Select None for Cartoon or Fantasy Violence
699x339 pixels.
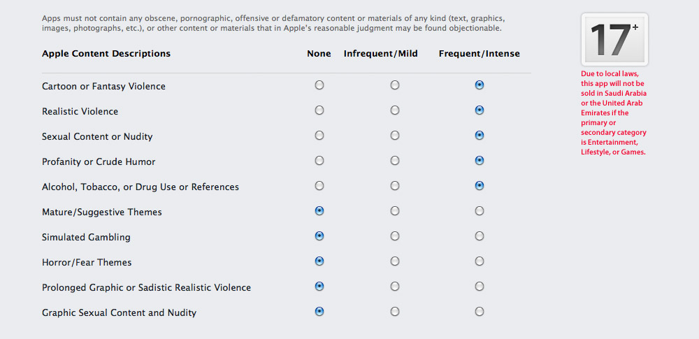pos(319,85)
